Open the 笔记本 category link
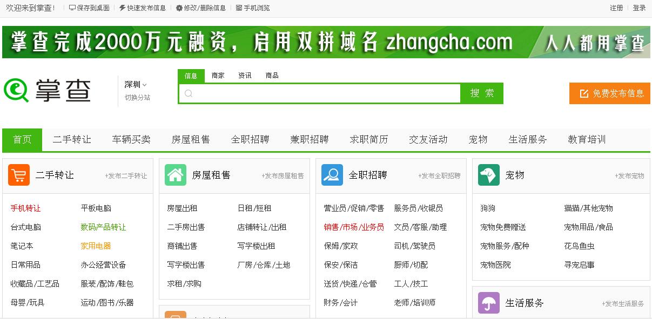652x319 pixels. [x=22, y=246]
